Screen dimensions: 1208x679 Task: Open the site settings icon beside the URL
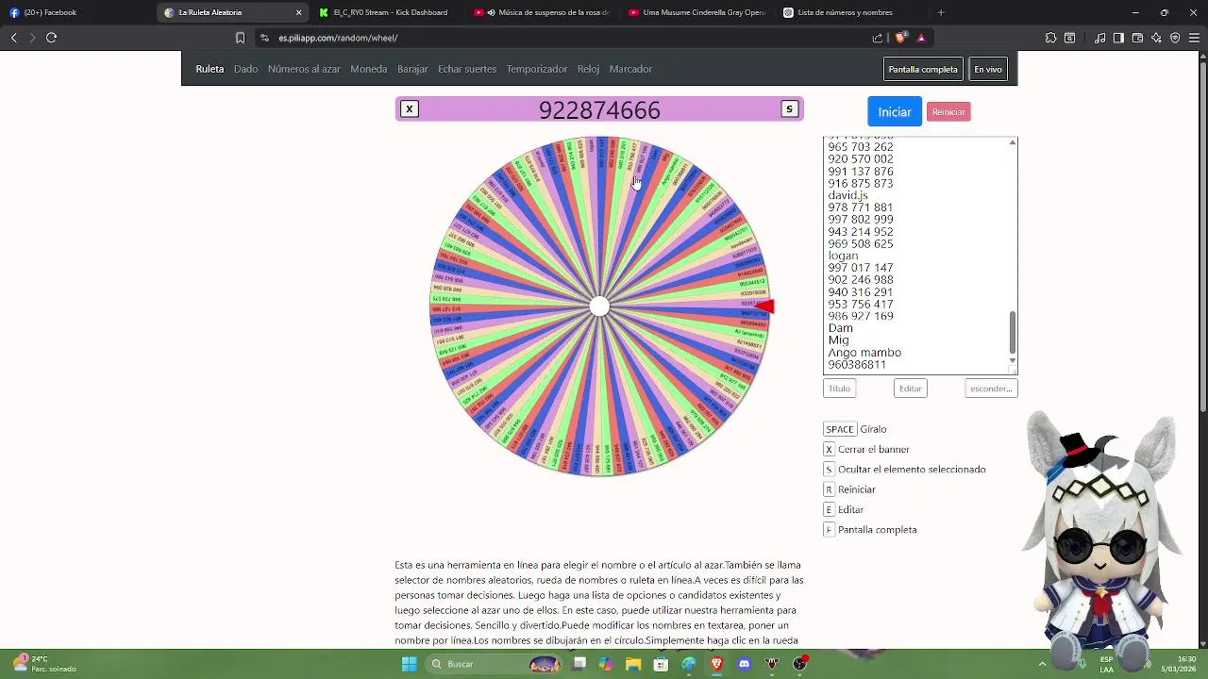point(265,38)
